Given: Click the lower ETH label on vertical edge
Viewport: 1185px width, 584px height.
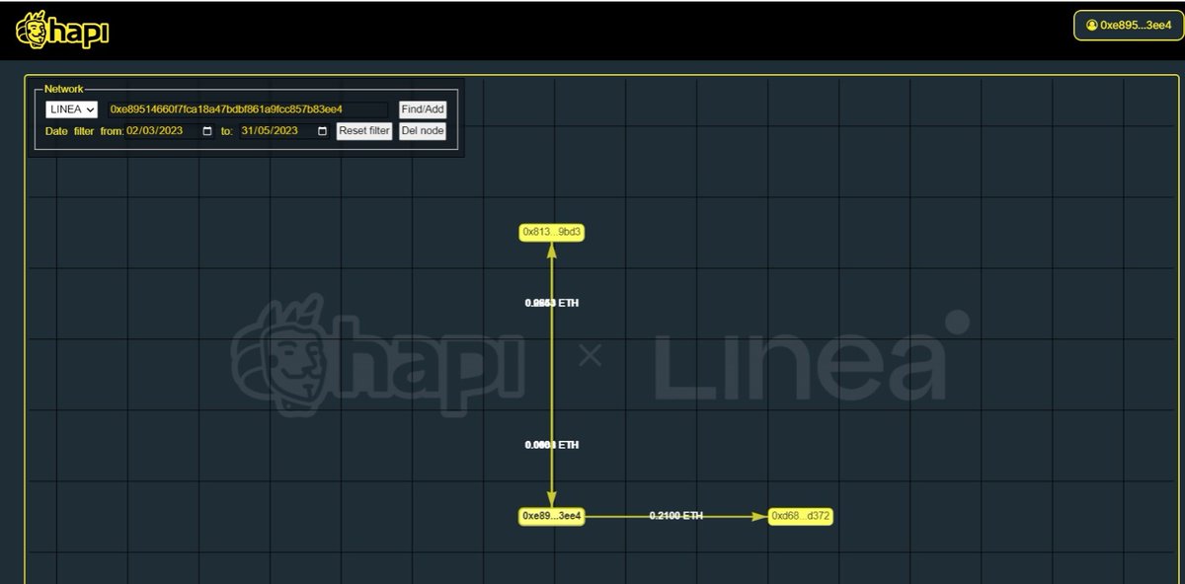Looking at the screenshot, I should [552, 446].
